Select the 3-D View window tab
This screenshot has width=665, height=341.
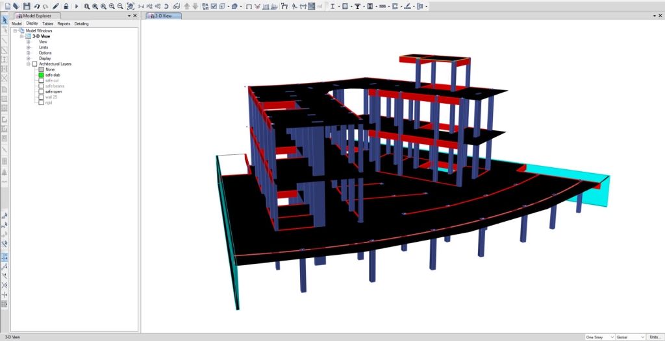[x=159, y=15]
